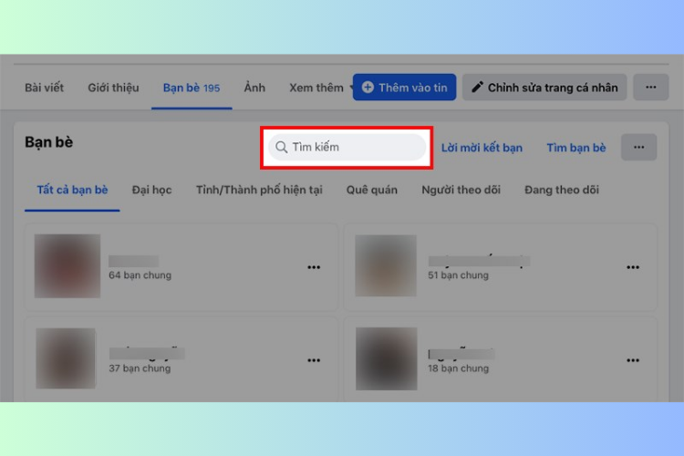Click the magnifier icon in search box
The image size is (684, 456).
[x=282, y=147]
